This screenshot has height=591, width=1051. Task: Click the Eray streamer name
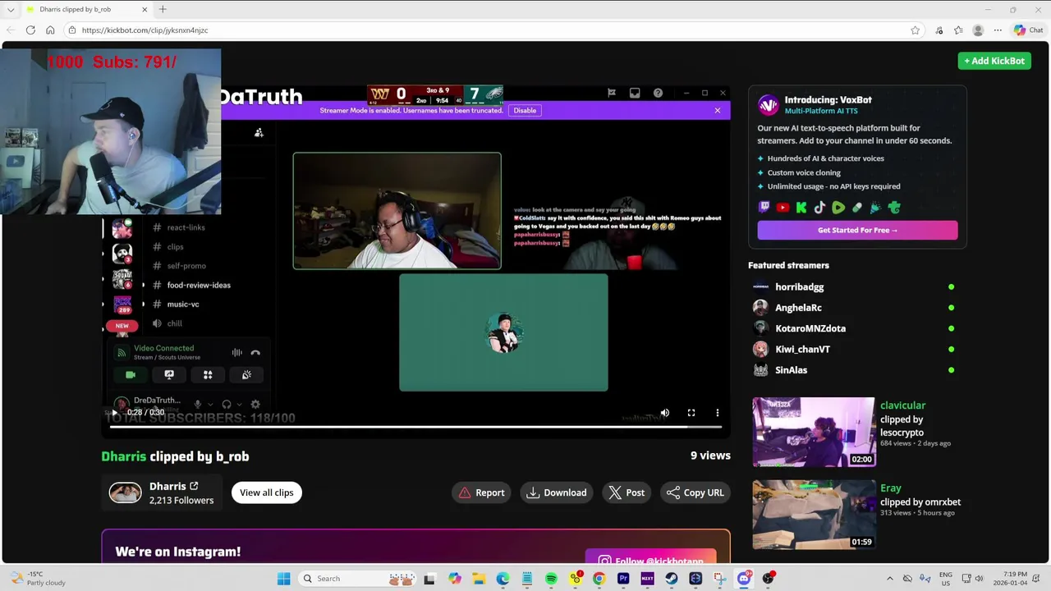(x=890, y=488)
